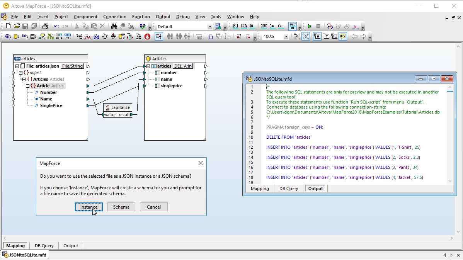Choose Schema in MapForce dialog
This screenshot has width=463, height=260.
coord(121,207)
